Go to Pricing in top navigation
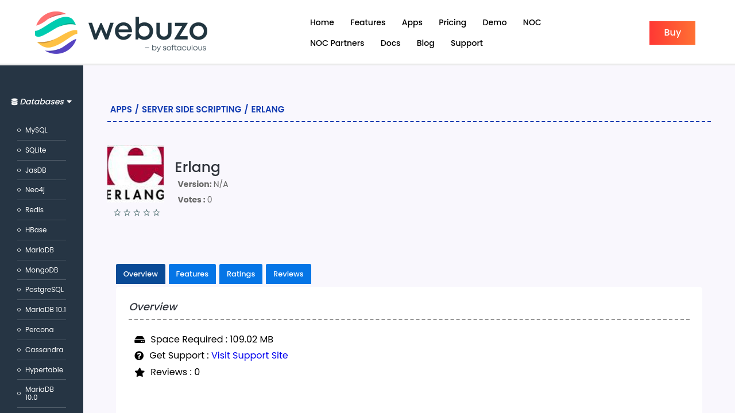This screenshot has width=735, height=413. pos(452,22)
